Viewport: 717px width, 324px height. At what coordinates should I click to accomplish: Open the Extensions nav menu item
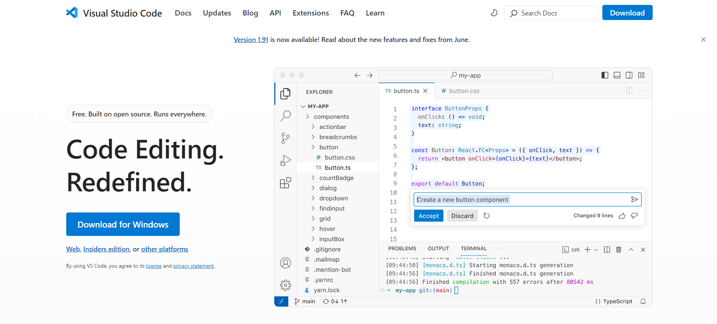point(311,13)
